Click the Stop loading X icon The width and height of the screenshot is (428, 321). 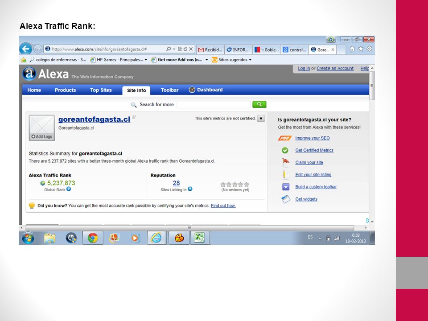coord(191,49)
